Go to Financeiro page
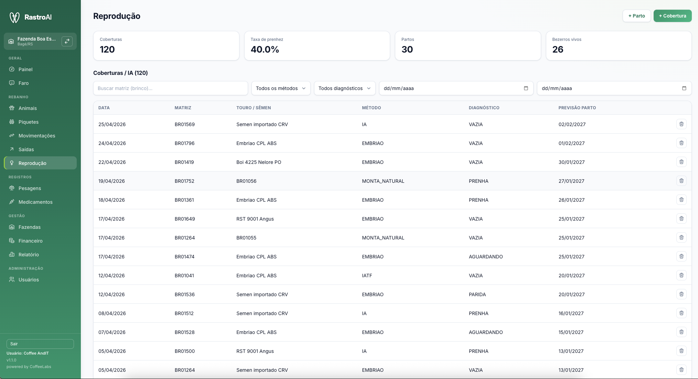 coord(40,241)
